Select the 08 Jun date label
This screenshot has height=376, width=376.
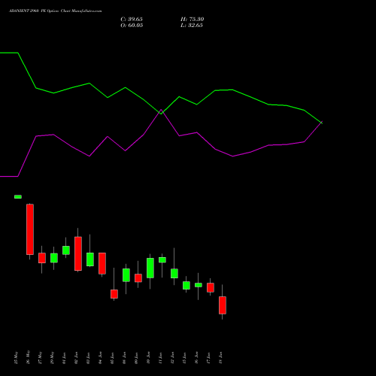click(125, 358)
